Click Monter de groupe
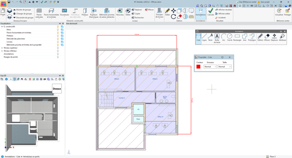 point(23,10)
